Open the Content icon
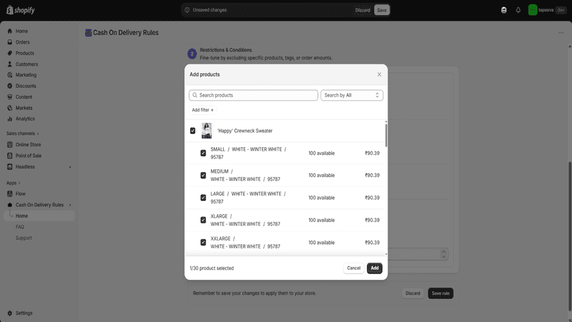The width and height of the screenshot is (572, 322). (10, 97)
